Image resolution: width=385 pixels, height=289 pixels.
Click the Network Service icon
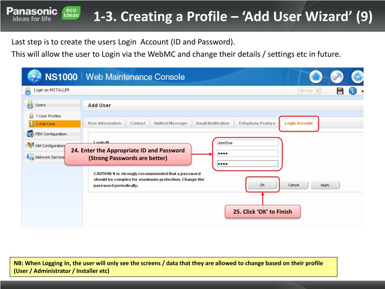pyautogui.click(x=30, y=157)
